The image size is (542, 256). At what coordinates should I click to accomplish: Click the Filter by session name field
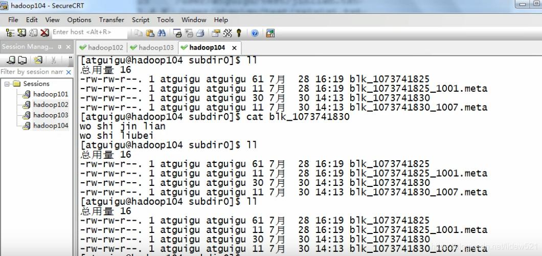(x=32, y=72)
